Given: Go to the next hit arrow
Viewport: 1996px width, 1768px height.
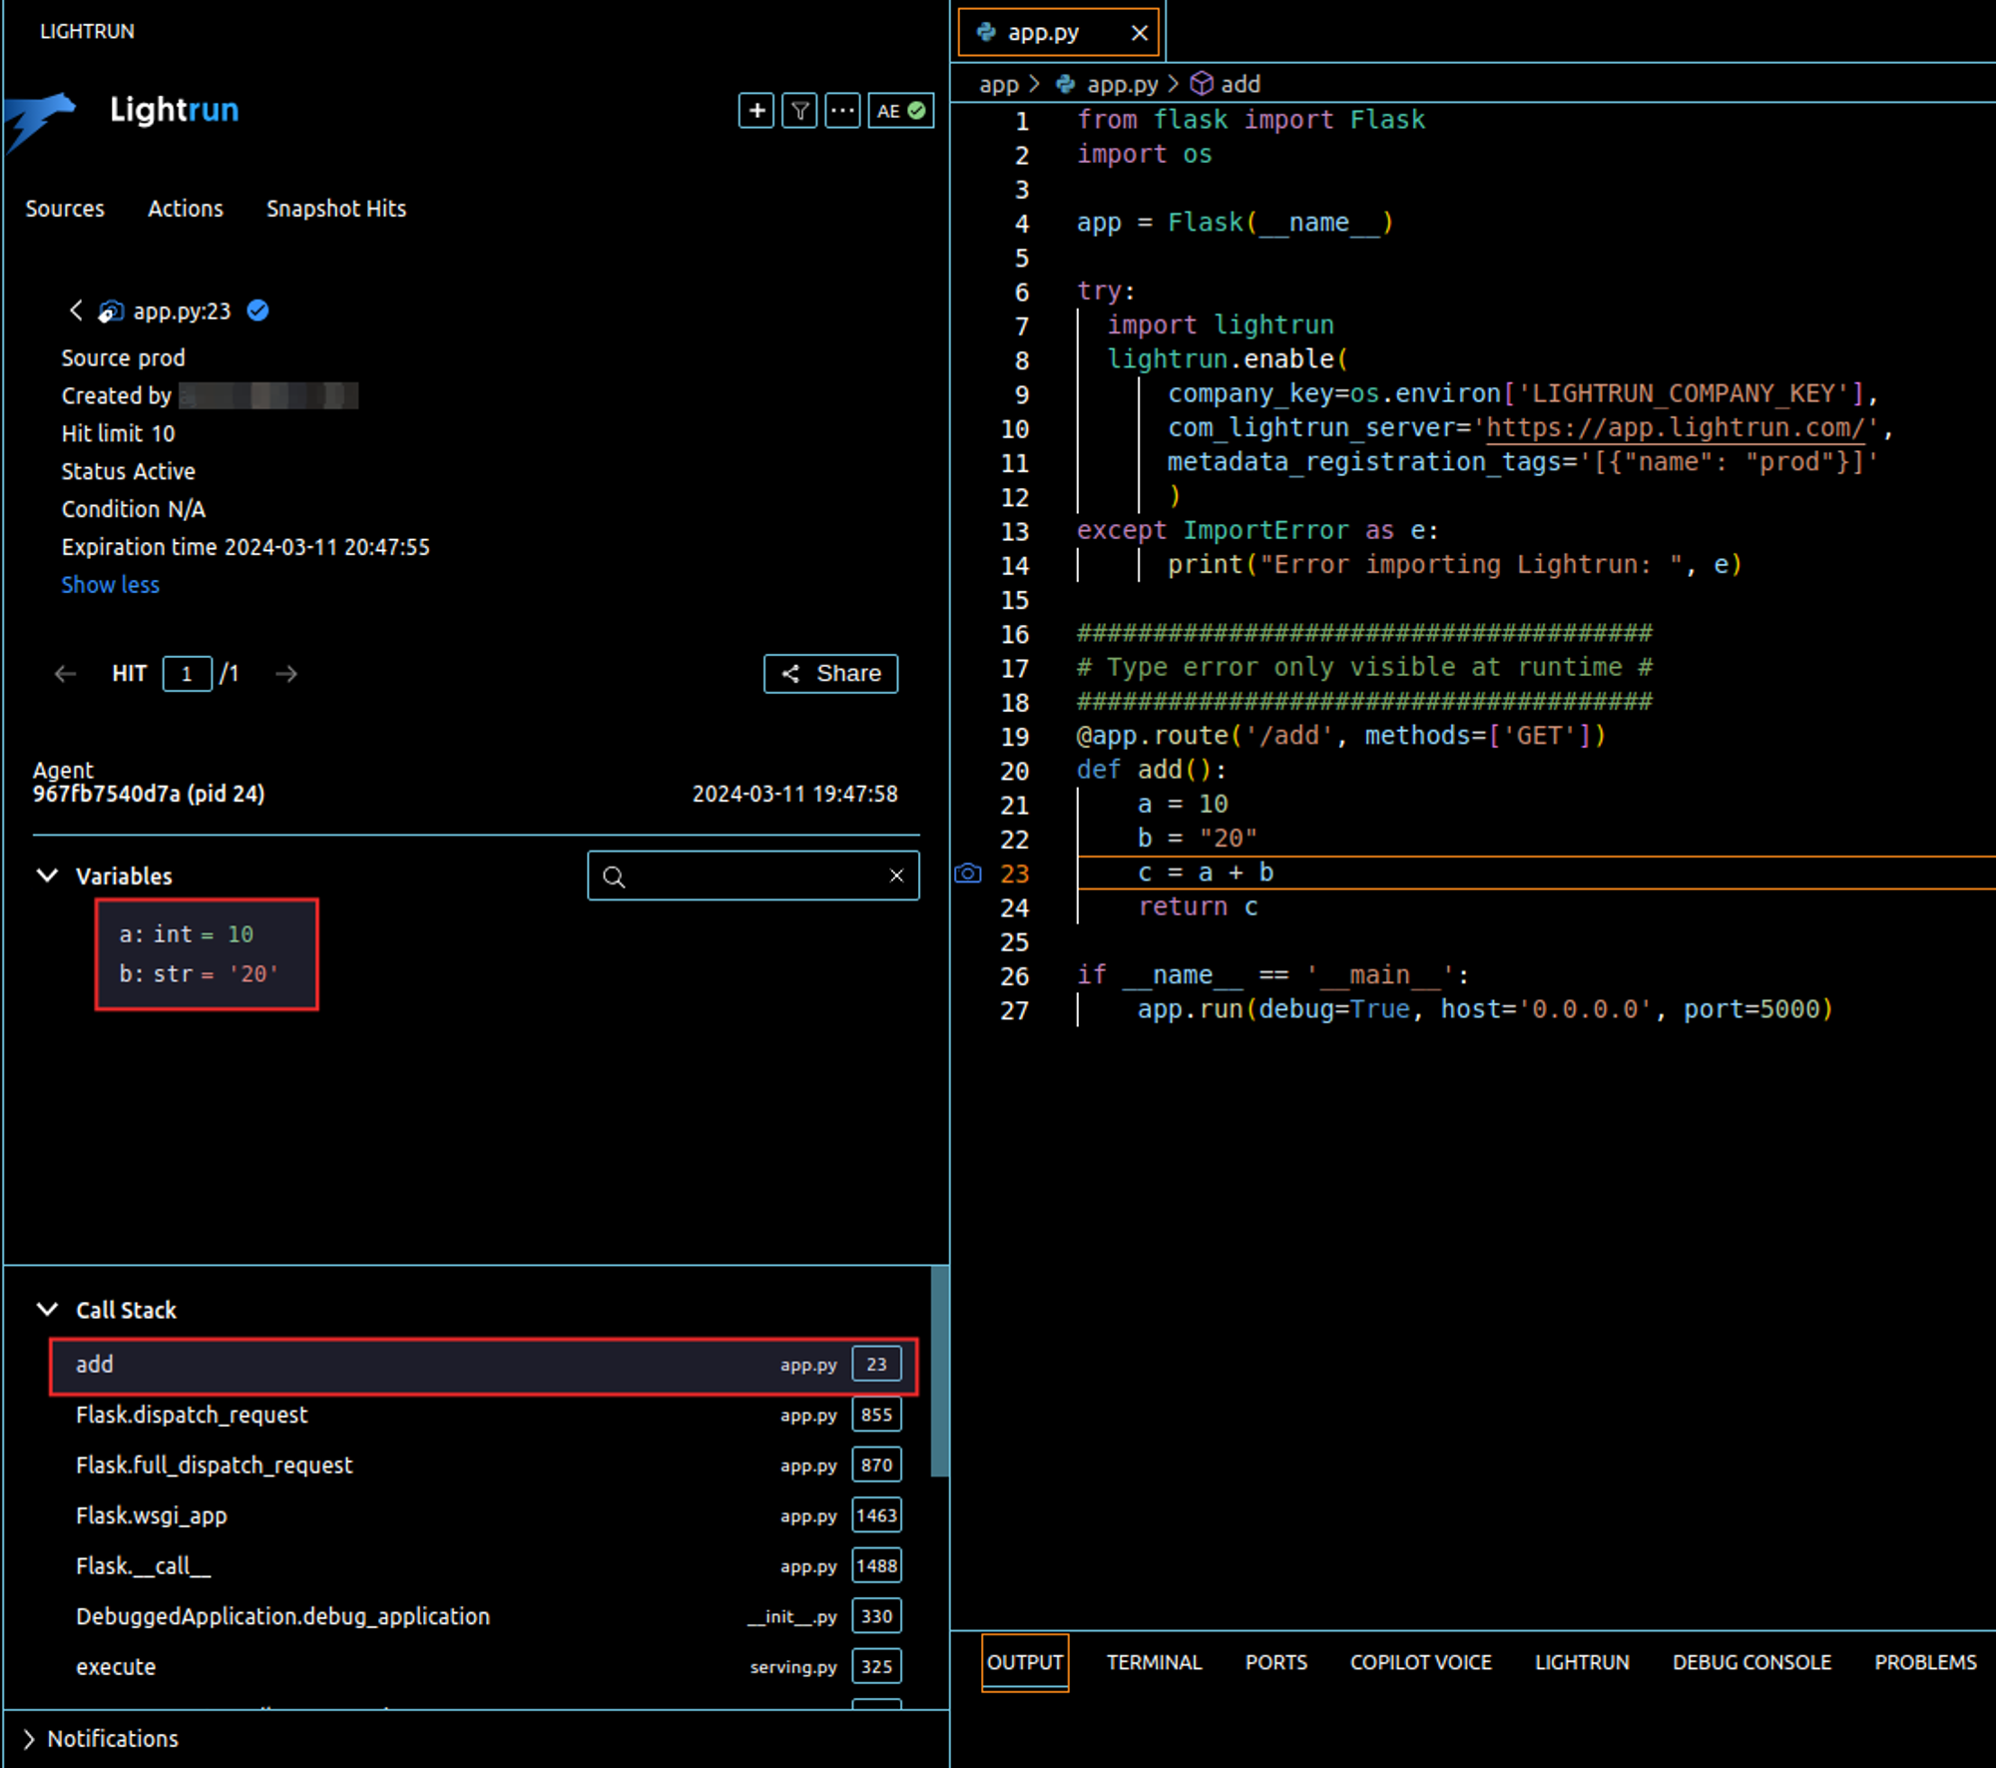Looking at the screenshot, I should [x=286, y=674].
